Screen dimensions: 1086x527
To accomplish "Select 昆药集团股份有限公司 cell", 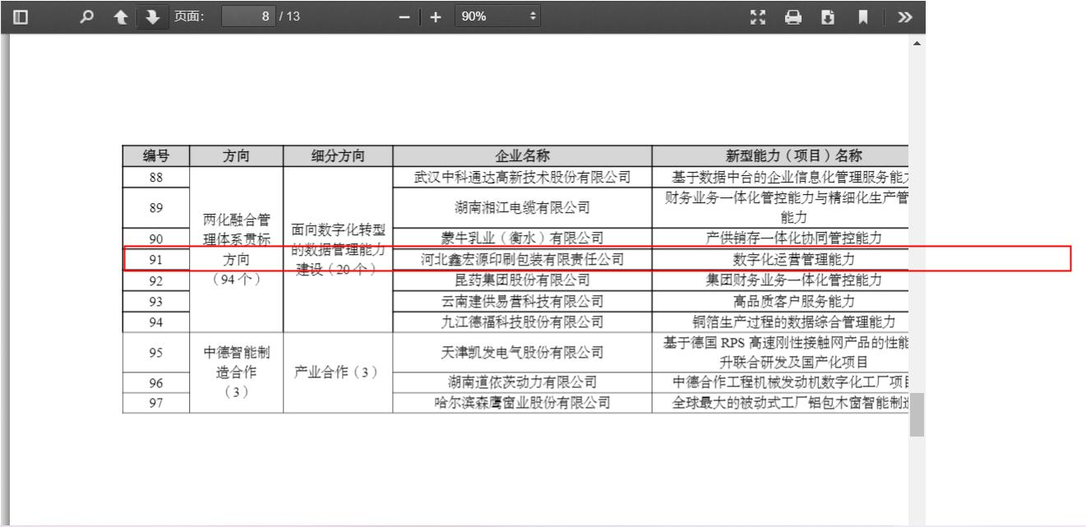I will [x=522, y=280].
